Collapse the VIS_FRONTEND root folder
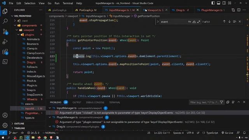The width and height of the screenshot is (249, 140). pyautogui.click(x=12, y=16)
